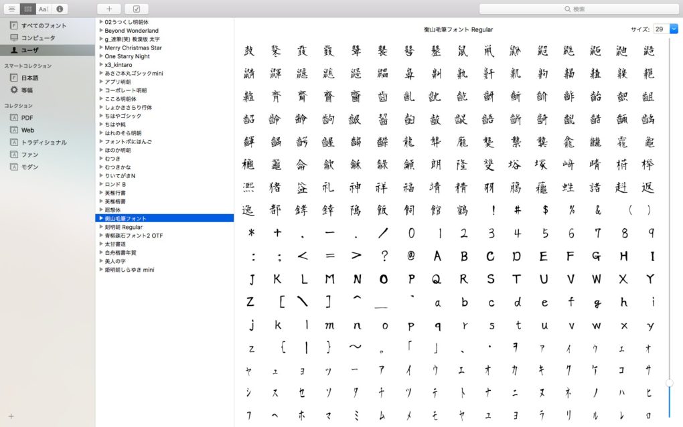
Task: Select the repertoire grid view button
Action: click(x=27, y=9)
